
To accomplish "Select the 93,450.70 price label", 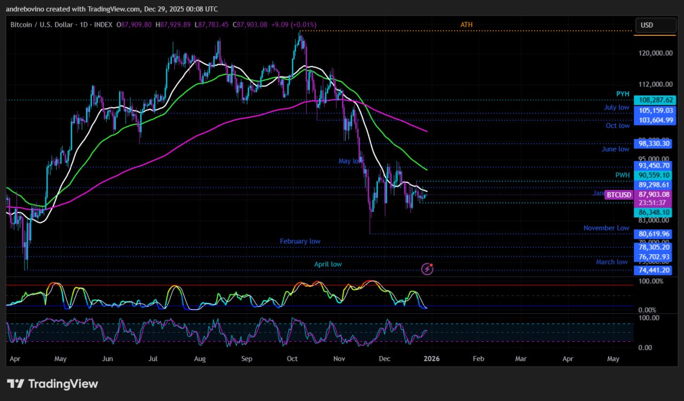I will pyautogui.click(x=655, y=166).
